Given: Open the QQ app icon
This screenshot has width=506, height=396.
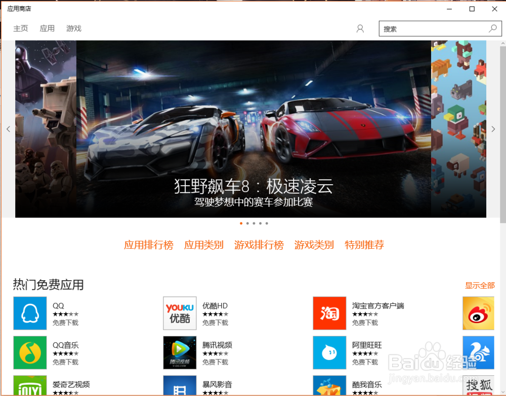Looking at the screenshot, I should 30,313.
